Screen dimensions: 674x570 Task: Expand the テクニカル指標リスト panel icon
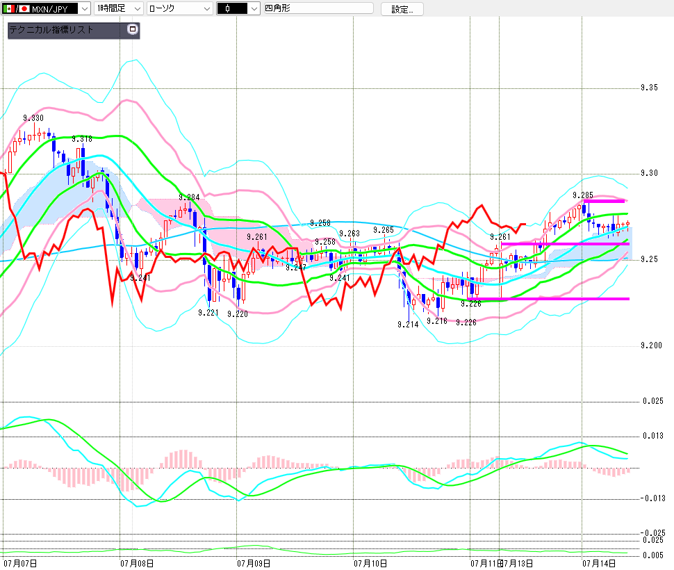click(133, 29)
